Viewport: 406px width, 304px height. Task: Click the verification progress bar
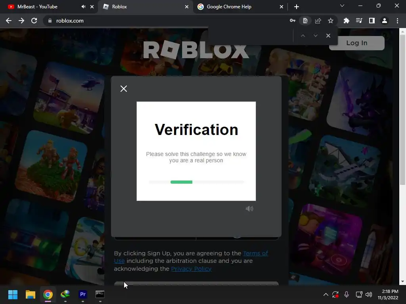coord(196,182)
